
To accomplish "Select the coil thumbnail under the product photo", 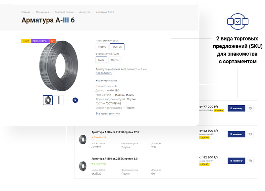I will pyautogui.click(x=48, y=100).
